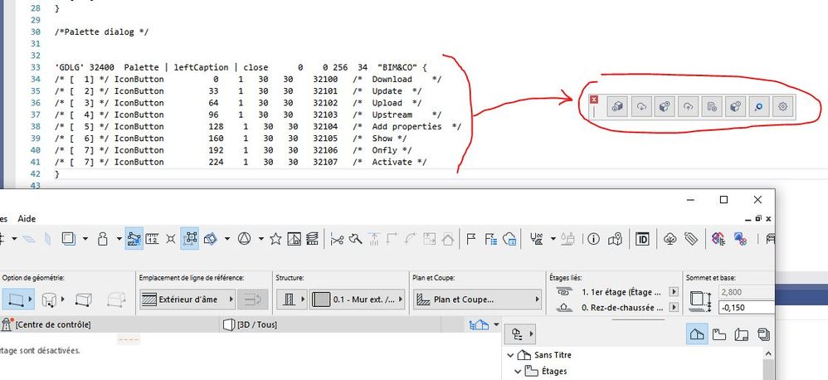Open dropdown arrow beside spell-check icon

tap(553, 239)
